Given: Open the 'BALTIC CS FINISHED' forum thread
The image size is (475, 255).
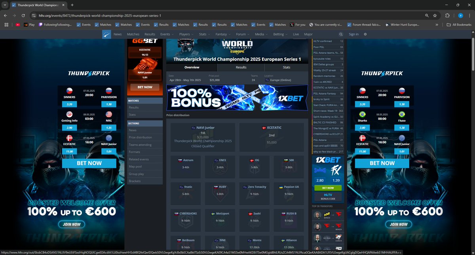Looking at the screenshot, I should click(x=328, y=123).
